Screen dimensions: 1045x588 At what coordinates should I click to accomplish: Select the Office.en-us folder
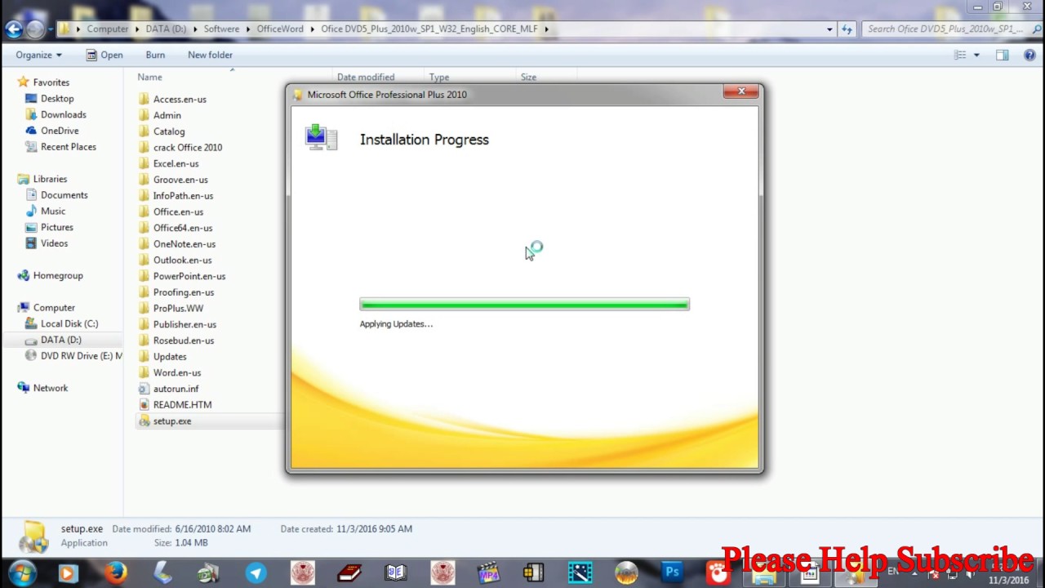[178, 212]
